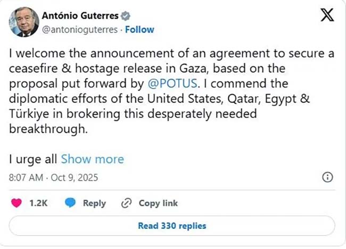
Task: Click the Oct 9, 2025 date
Action: point(74,177)
